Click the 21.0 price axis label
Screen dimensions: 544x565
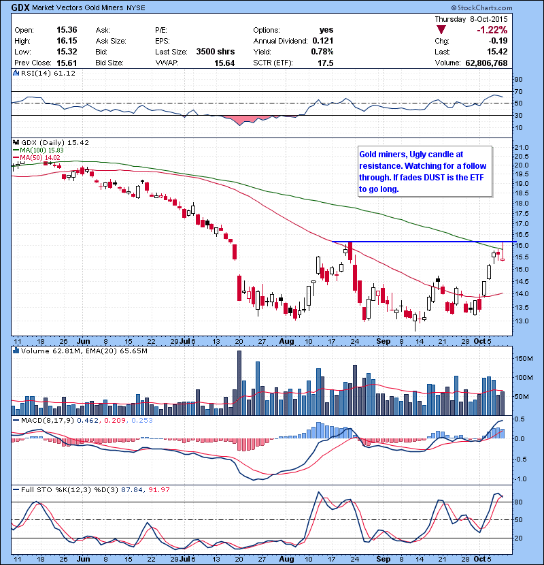pos(522,147)
